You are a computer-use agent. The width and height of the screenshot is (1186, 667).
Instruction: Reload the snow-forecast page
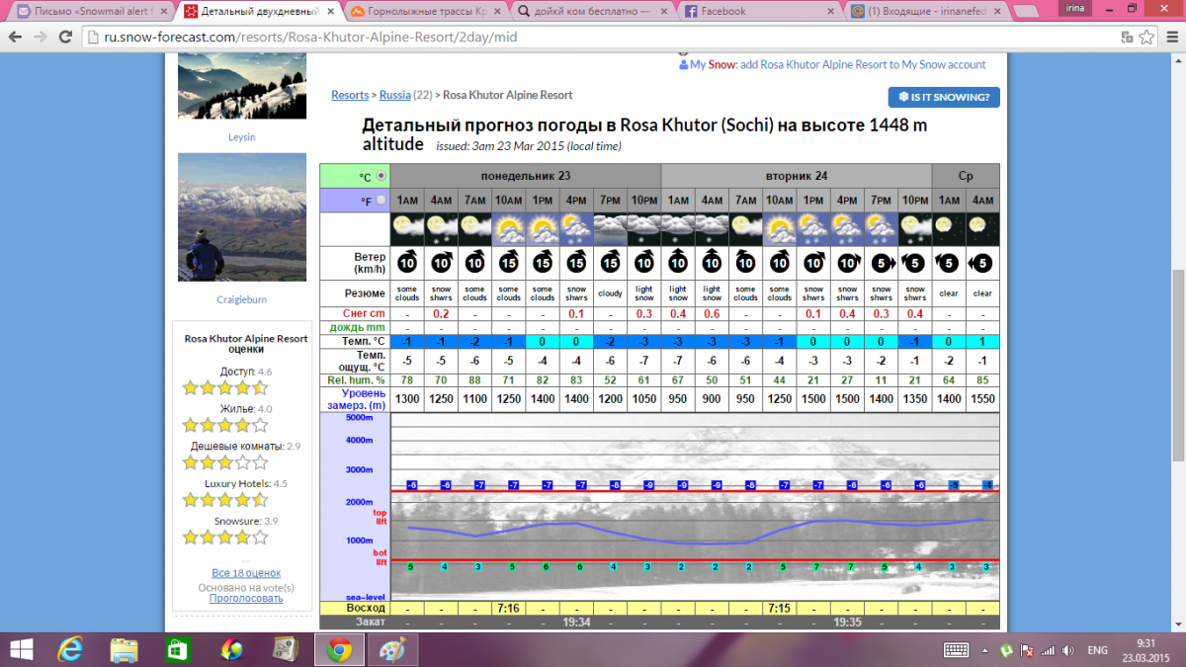(x=65, y=36)
